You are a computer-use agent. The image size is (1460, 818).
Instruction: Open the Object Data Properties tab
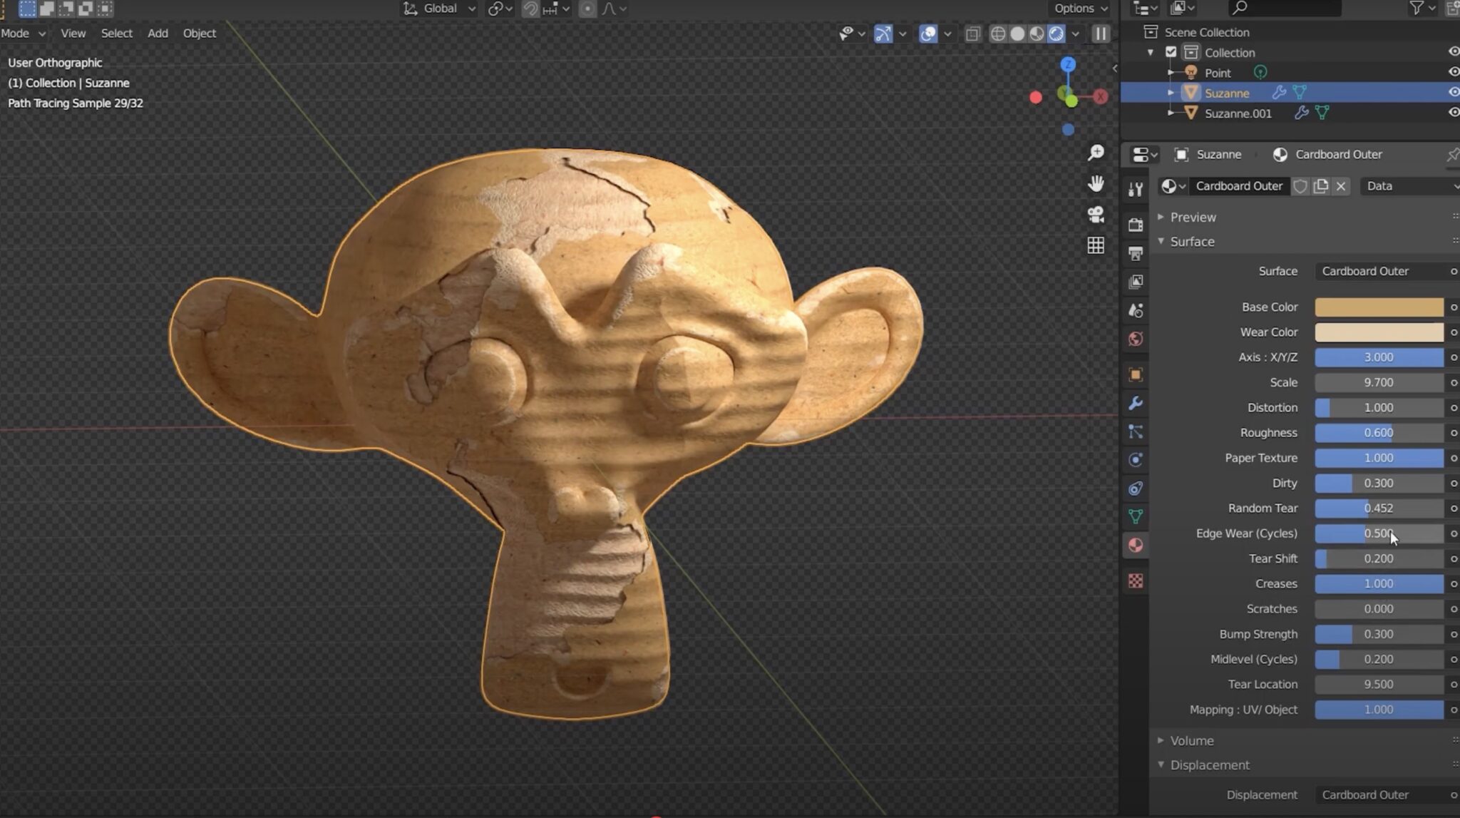point(1135,515)
